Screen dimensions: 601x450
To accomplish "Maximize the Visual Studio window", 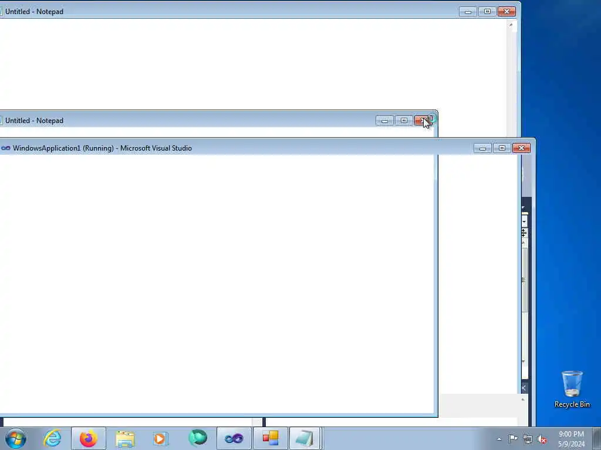I will 502,148.
